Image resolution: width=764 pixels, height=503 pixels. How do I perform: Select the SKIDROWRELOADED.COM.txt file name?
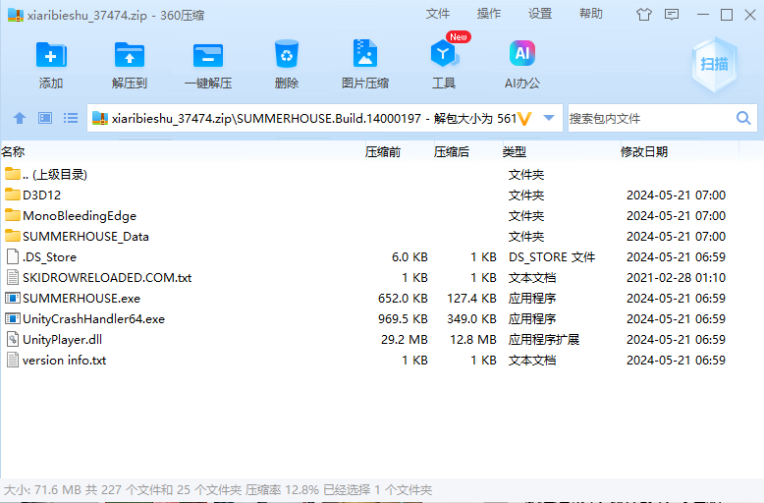coord(107,277)
